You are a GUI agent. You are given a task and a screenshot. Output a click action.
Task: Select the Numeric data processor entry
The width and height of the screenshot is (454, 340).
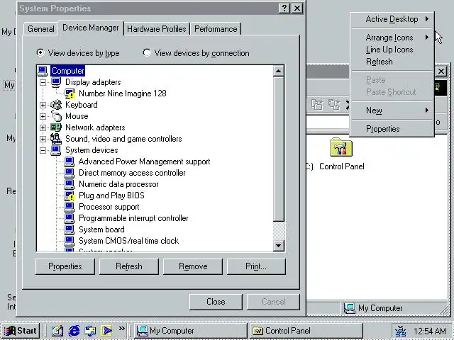[x=118, y=184]
